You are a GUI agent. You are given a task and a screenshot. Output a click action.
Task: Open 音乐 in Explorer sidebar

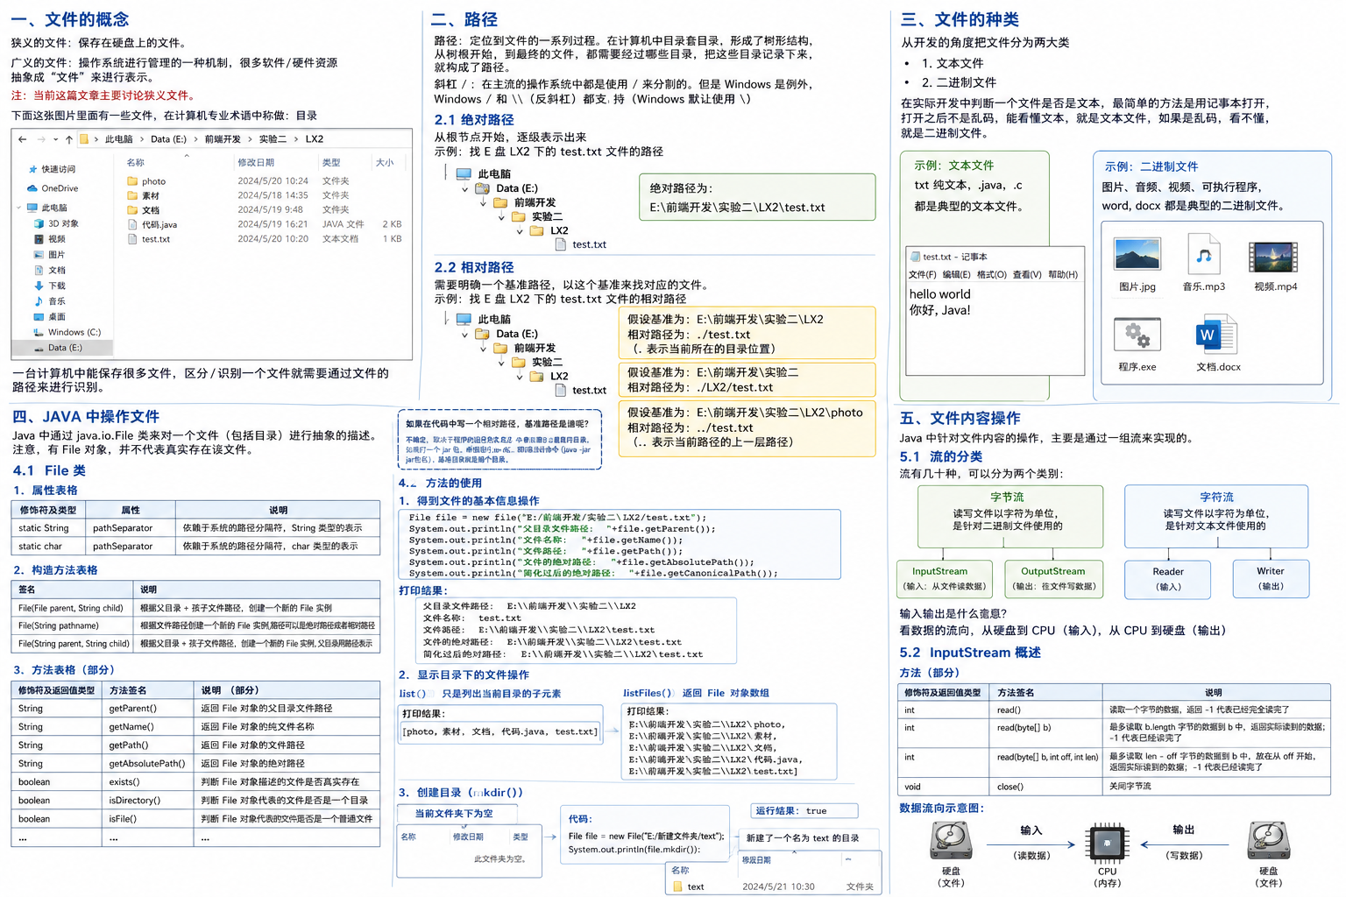(x=50, y=301)
